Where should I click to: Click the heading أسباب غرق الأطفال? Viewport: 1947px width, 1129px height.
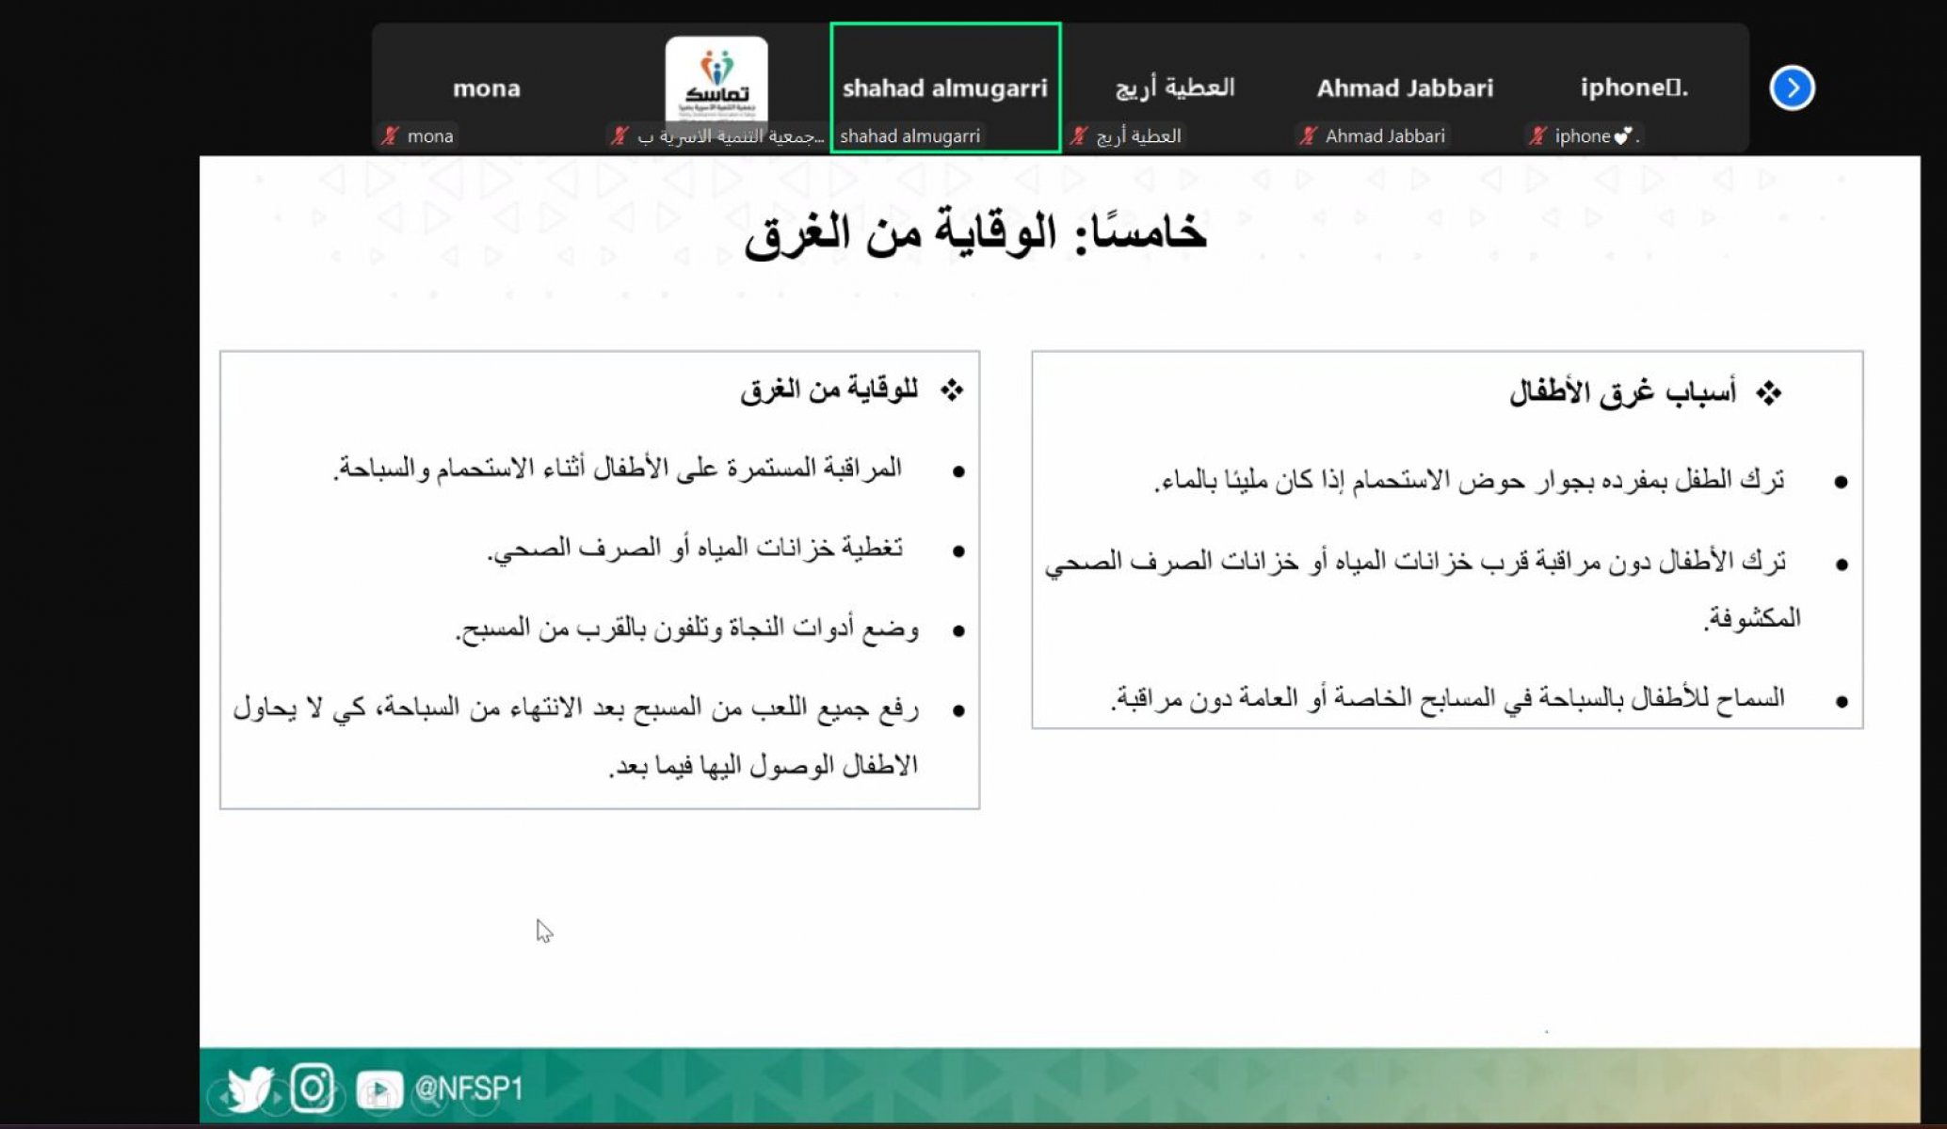point(1622,391)
